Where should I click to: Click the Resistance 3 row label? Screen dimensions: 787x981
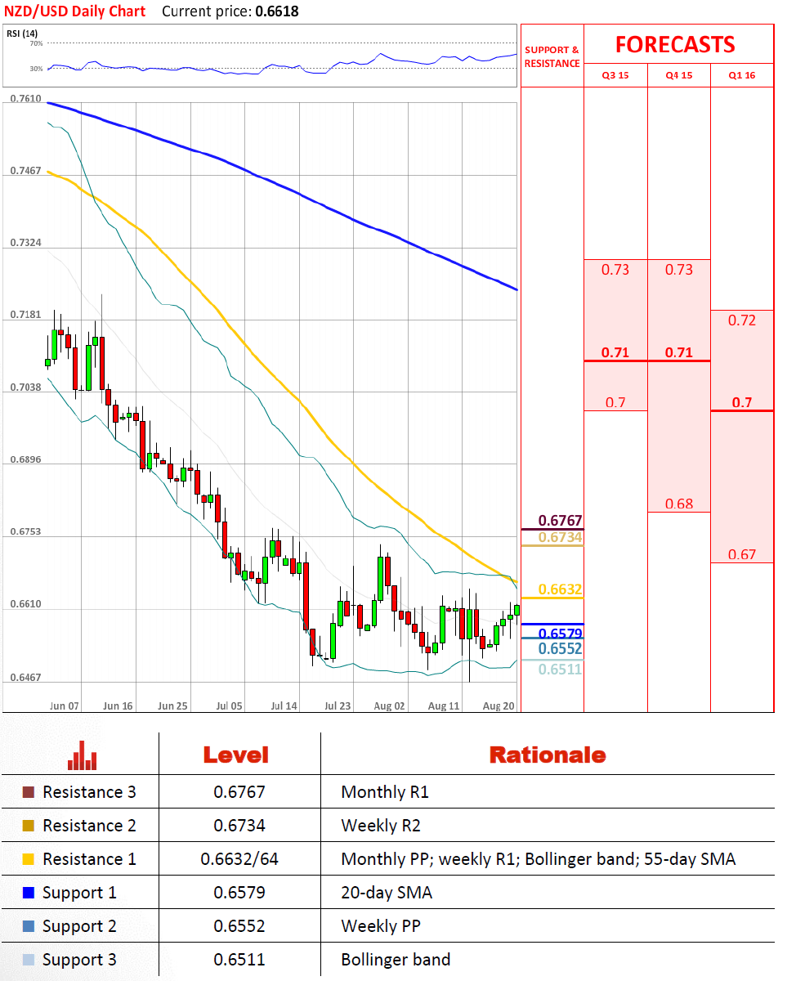(x=89, y=792)
